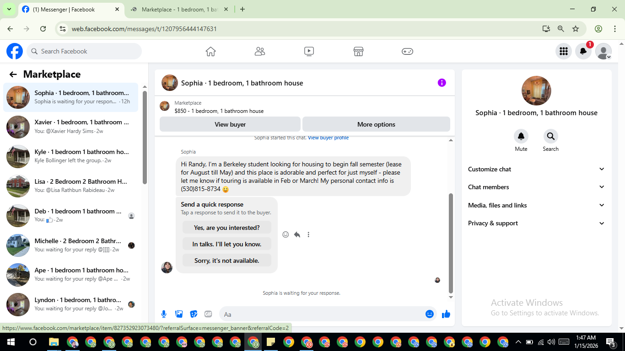625x351 pixels.
Task: Click chat messages scrollbar thumb
Action: [x=451, y=243]
